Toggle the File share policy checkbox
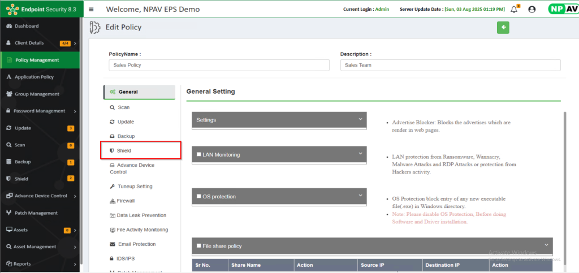579x273 pixels. pos(198,246)
